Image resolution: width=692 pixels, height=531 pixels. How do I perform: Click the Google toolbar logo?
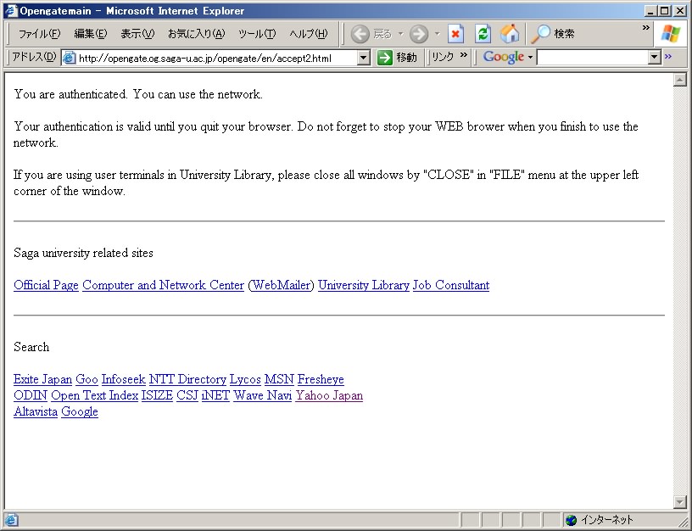(504, 58)
